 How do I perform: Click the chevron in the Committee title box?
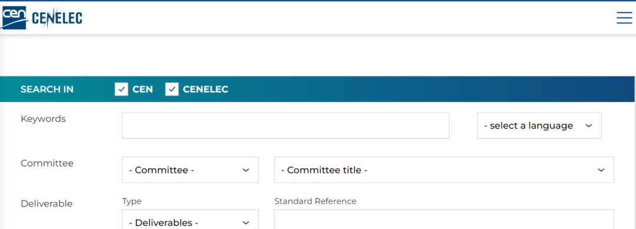coord(601,170)
